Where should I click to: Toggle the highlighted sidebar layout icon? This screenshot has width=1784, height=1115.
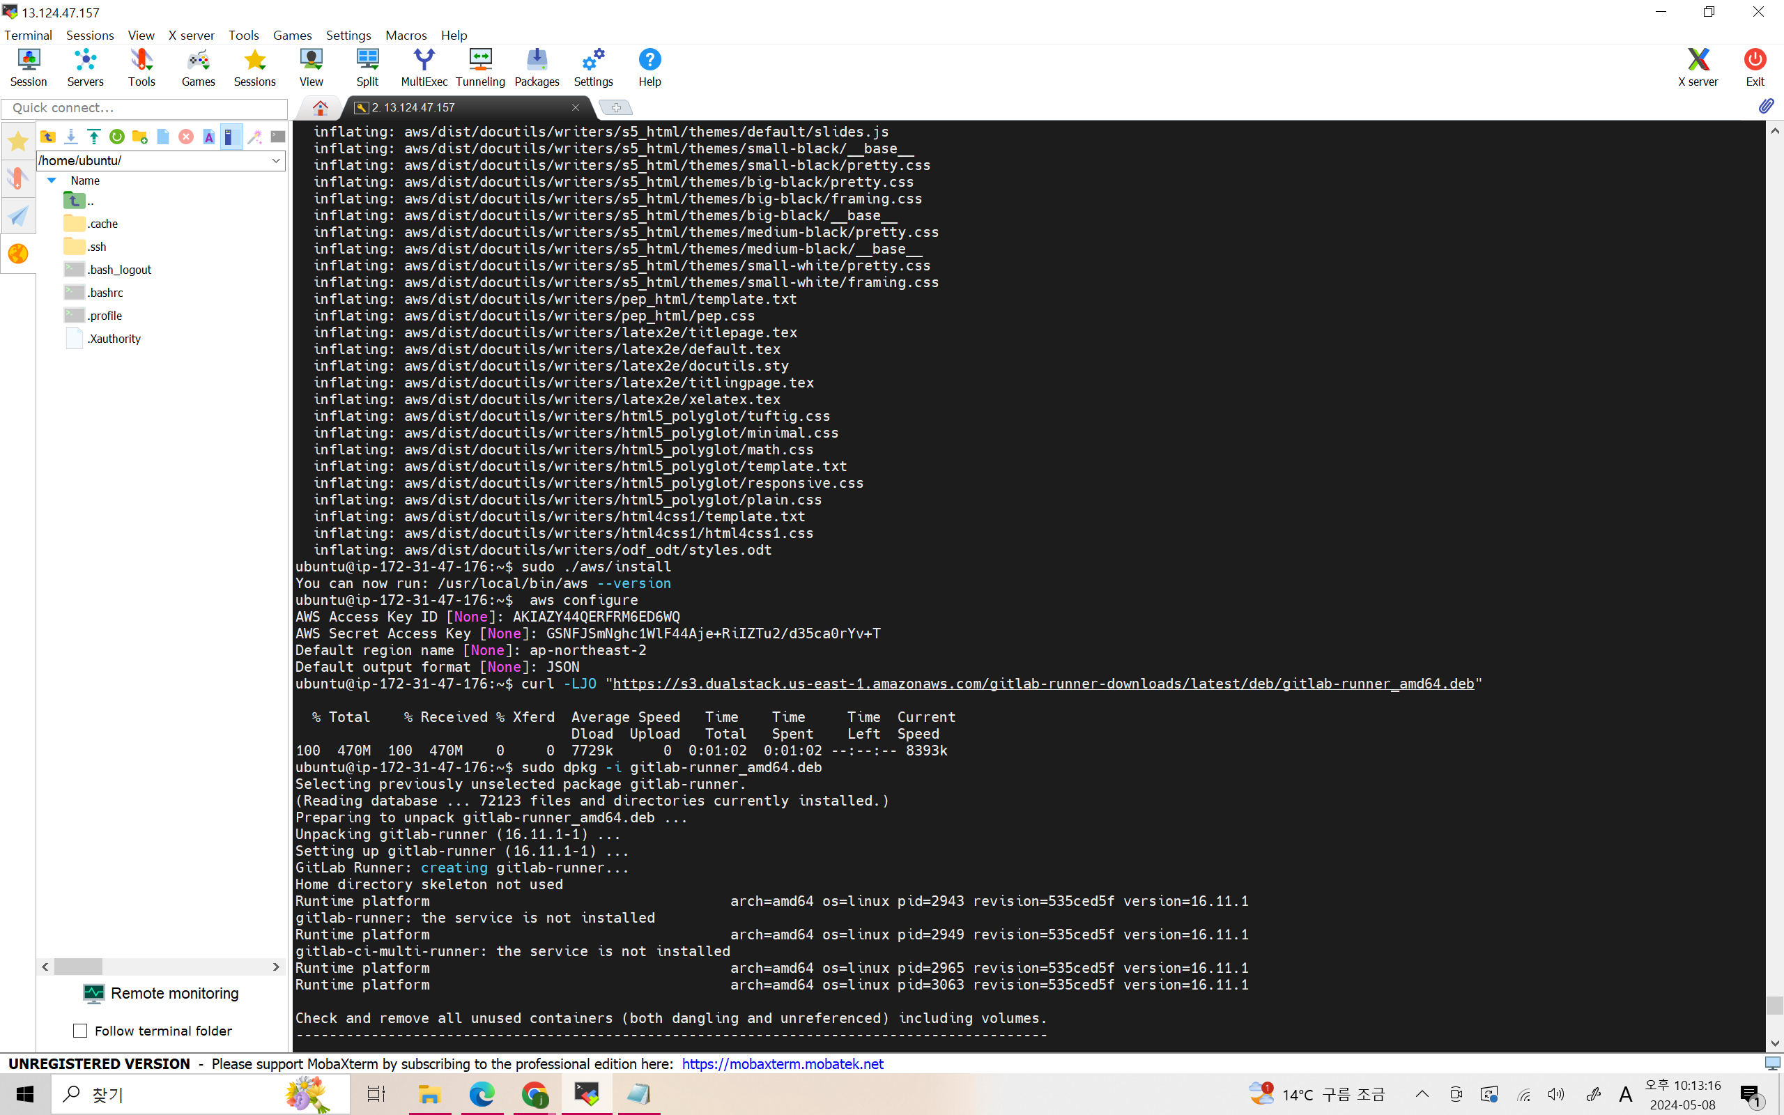tap(231, 137)
